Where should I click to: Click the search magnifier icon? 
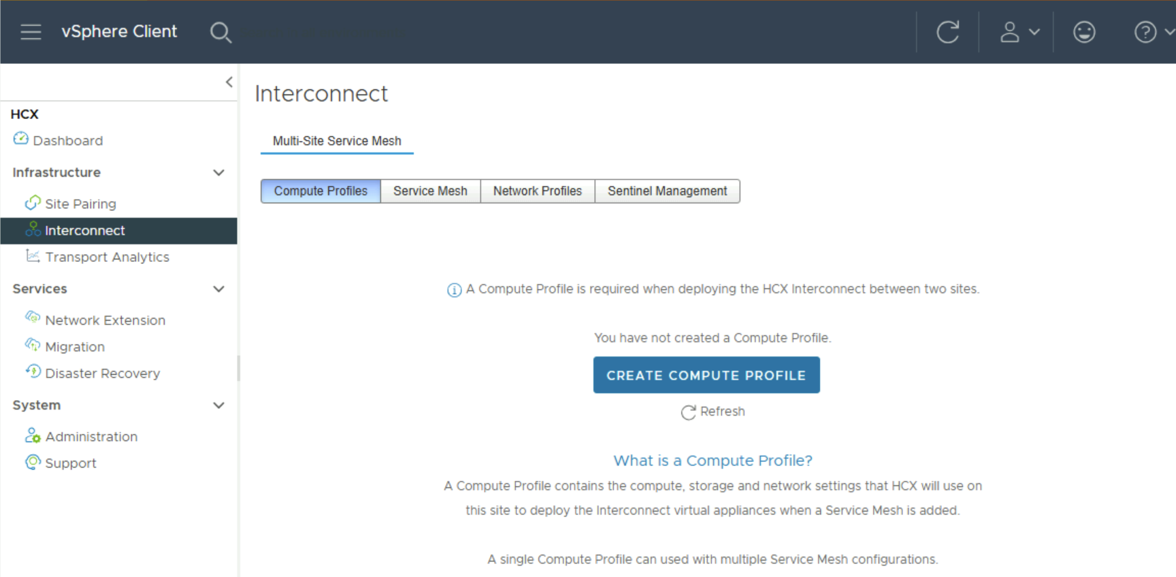tap(220, 32)
